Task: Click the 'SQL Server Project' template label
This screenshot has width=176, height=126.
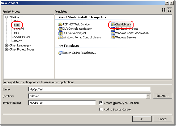Action: pyautogui.click(x=74, y=33)
